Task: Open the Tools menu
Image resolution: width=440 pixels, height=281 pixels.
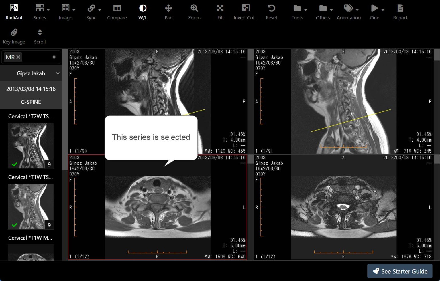Action: pos(297,11)
